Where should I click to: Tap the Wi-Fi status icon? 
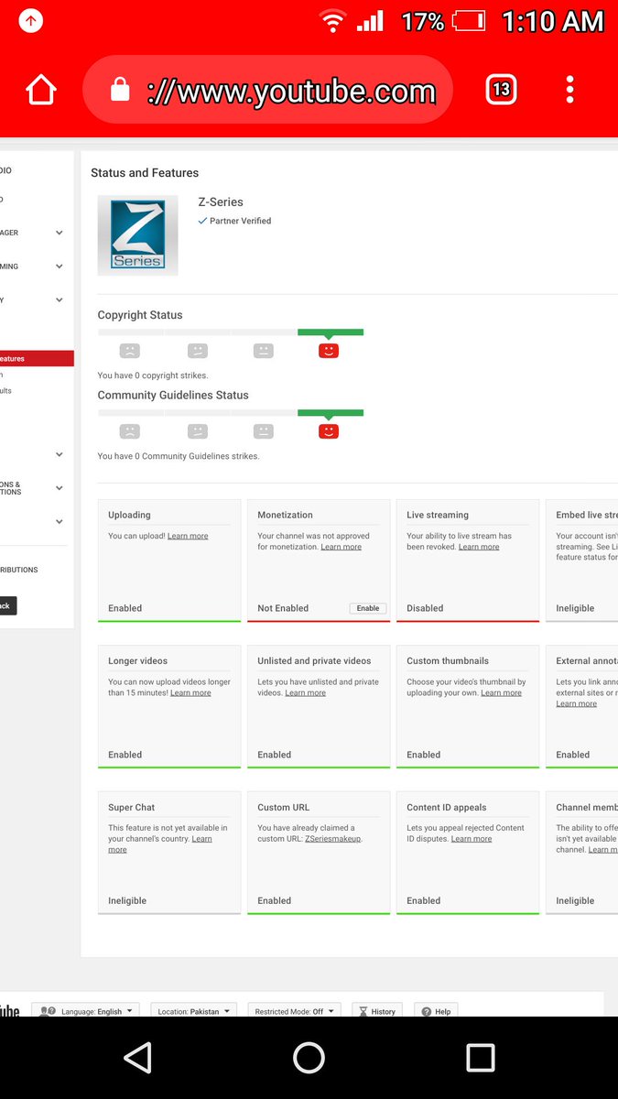click(332, 20)
